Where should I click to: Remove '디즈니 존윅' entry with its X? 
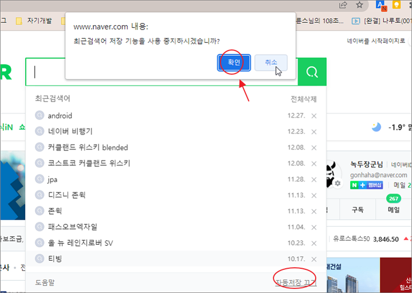click(x=314, y=195)
